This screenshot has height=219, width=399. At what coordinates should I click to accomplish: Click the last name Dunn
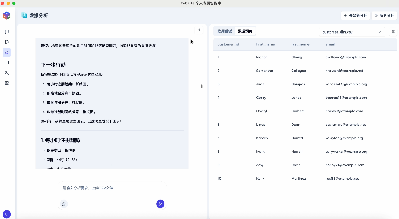(x=296, y=125)
